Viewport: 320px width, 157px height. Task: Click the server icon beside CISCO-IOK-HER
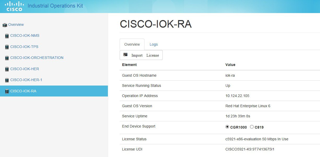7,69
